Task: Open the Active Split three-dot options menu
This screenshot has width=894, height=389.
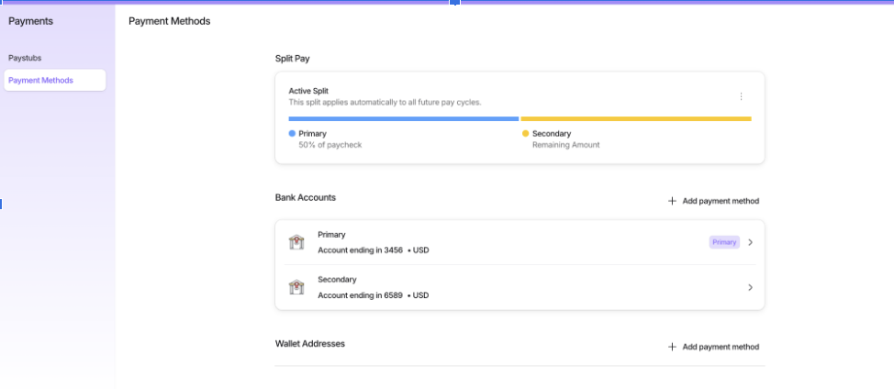Action: (741, 96)
